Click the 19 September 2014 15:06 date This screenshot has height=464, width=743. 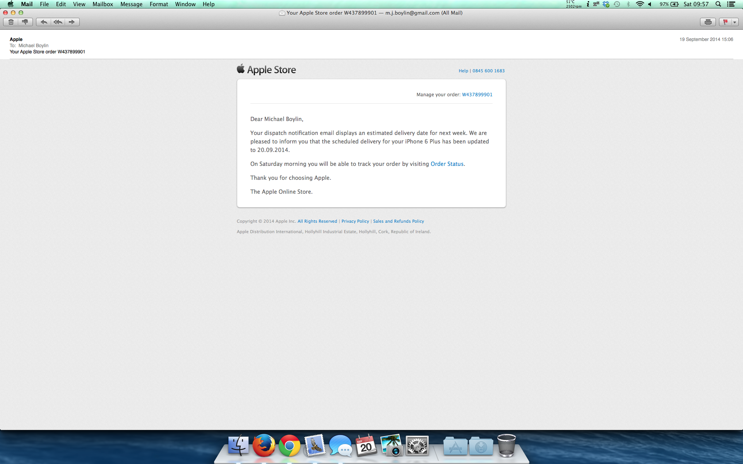pyautogui.click(x=706, y=39)
